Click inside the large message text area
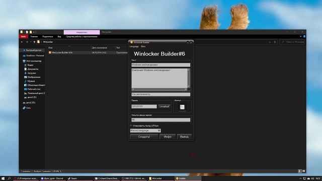The height and width of the screenshot is (181, 322). click(x=159, y=78)
